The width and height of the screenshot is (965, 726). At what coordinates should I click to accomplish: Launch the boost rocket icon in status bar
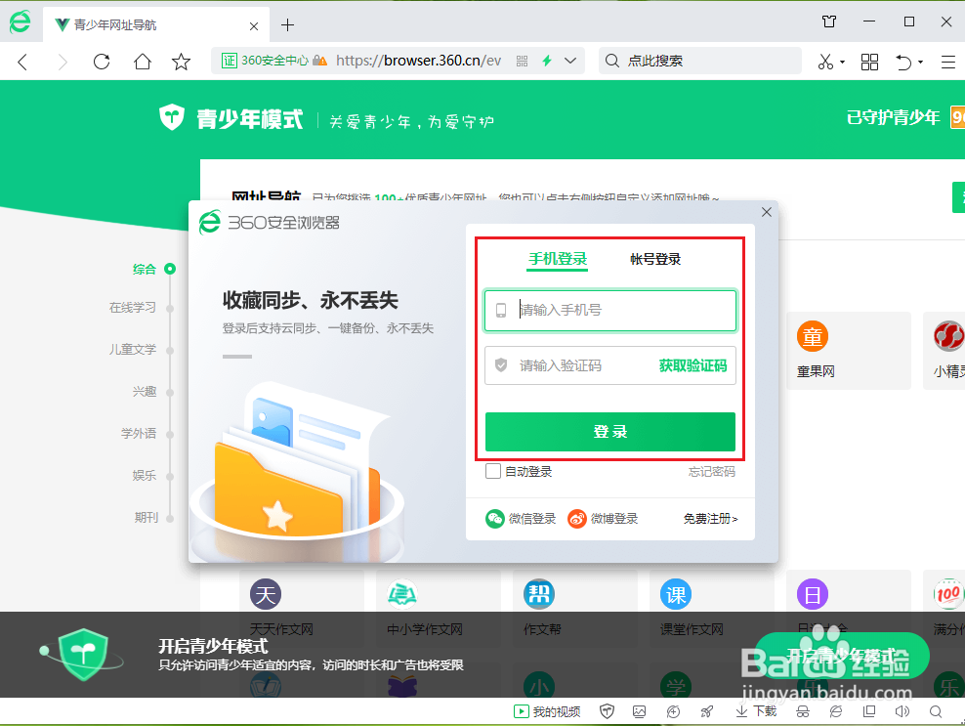point(707,710)
